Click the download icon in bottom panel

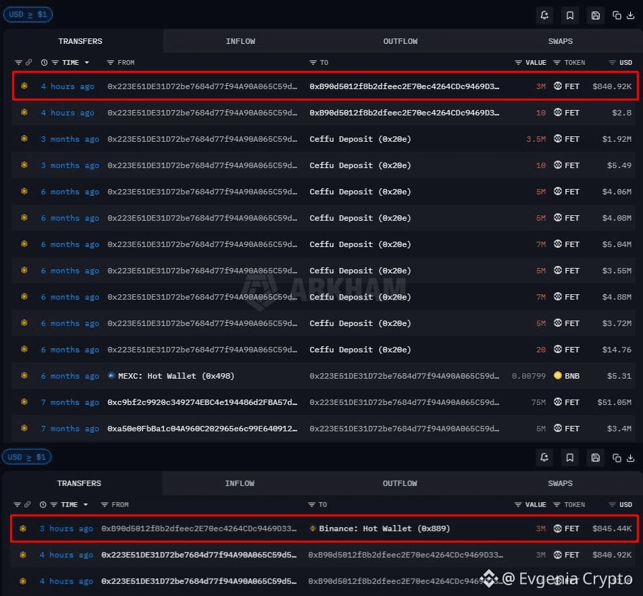(631, 458)
